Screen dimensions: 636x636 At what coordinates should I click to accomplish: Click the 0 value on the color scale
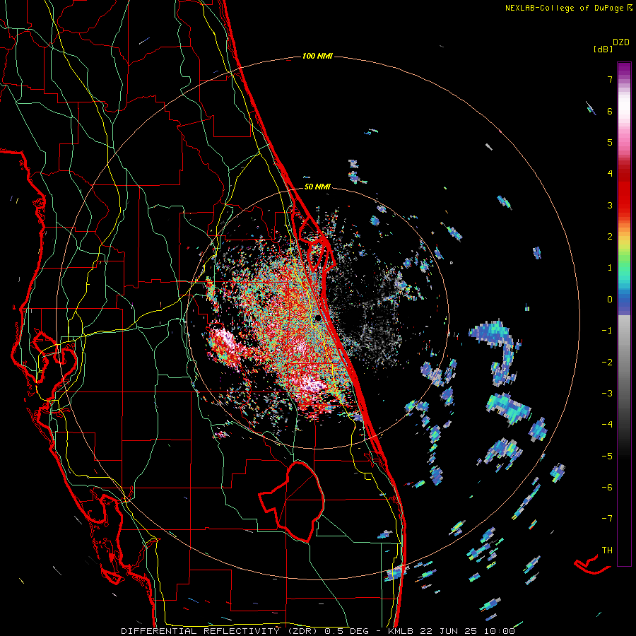[610, 300]
